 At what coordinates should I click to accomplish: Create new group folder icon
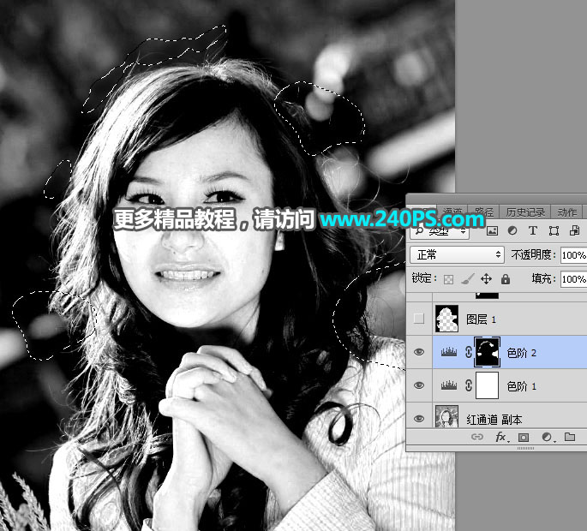pyautogui.click(x=570, y=437)
